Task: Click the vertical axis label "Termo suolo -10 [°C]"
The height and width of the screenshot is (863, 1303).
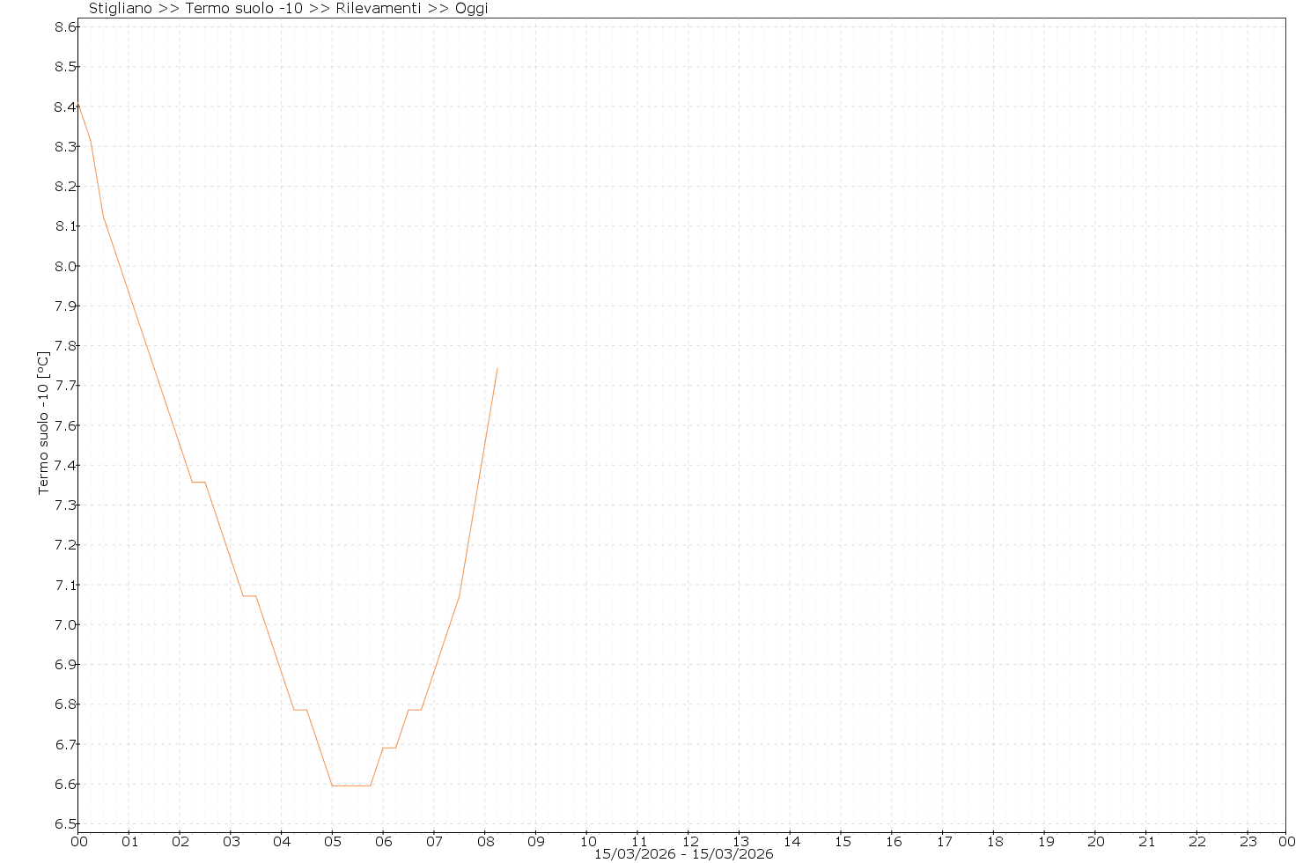Action: click(43, 423)
